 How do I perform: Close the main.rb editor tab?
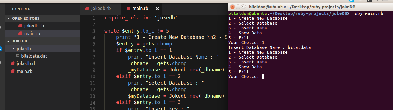pos(157,9)
